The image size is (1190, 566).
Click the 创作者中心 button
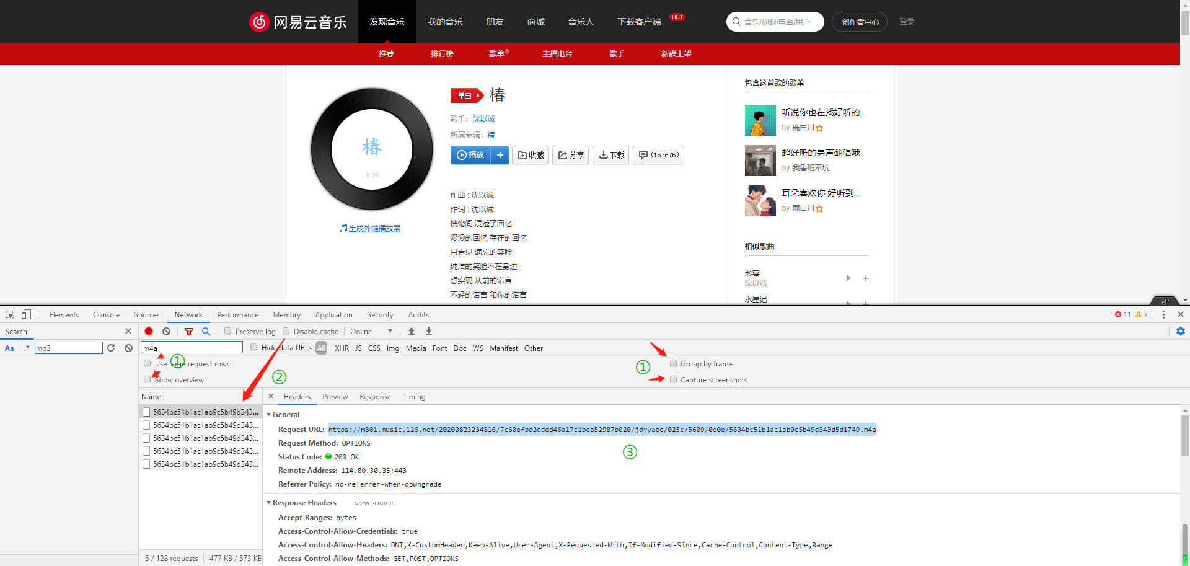click(x=860, y=22)
